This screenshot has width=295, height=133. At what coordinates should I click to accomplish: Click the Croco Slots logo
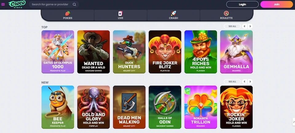point(17,4)
